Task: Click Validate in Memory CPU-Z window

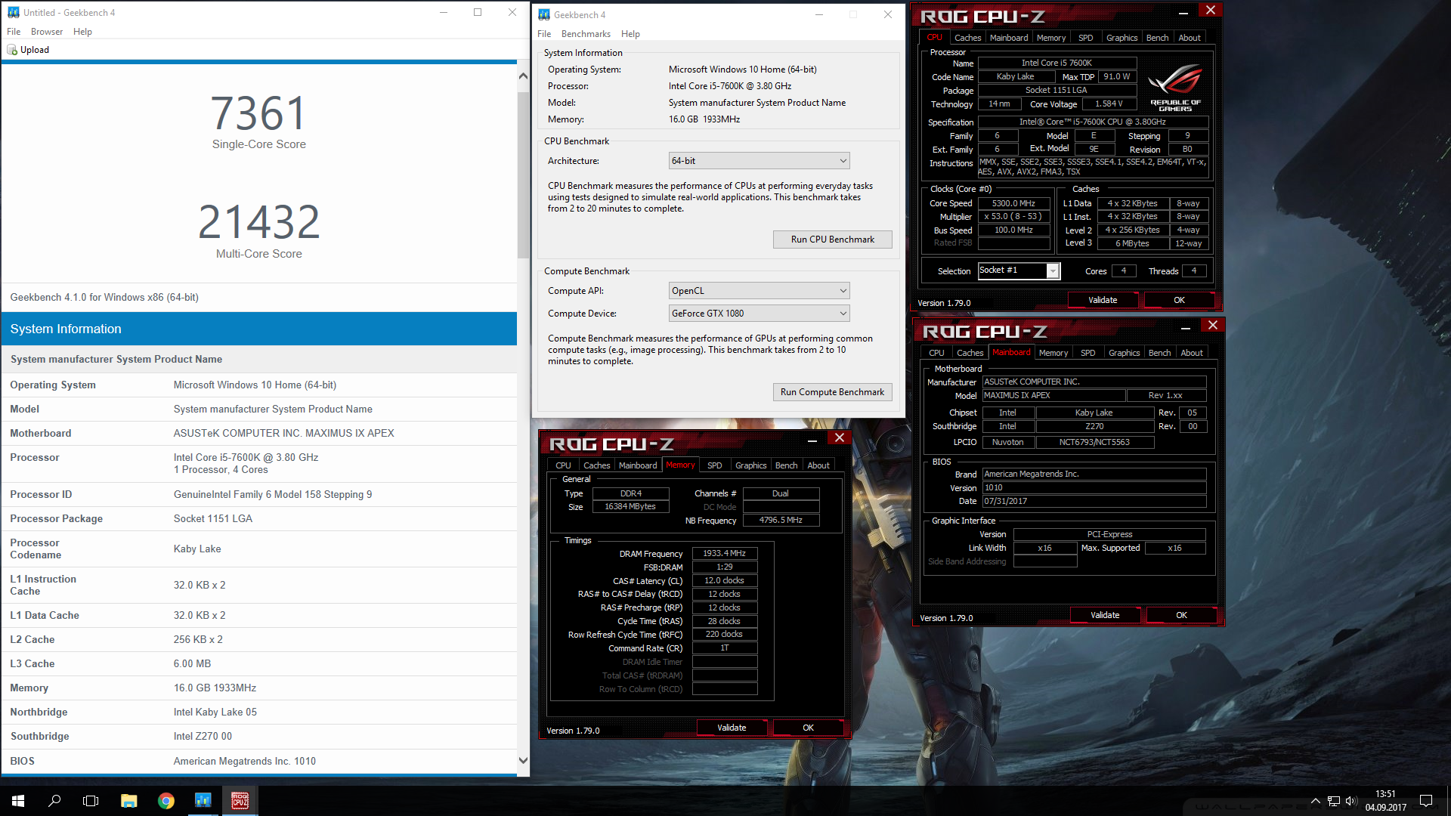Action: click(732, 728)
